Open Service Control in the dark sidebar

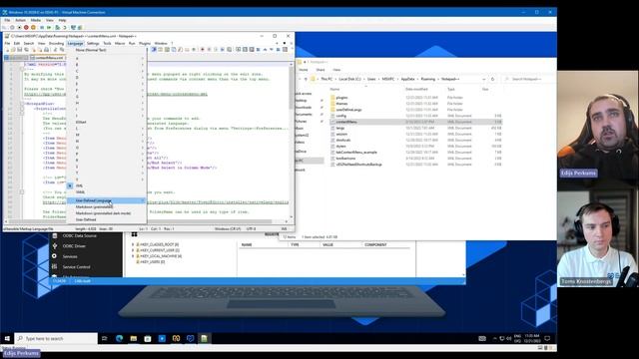point(76,267)
